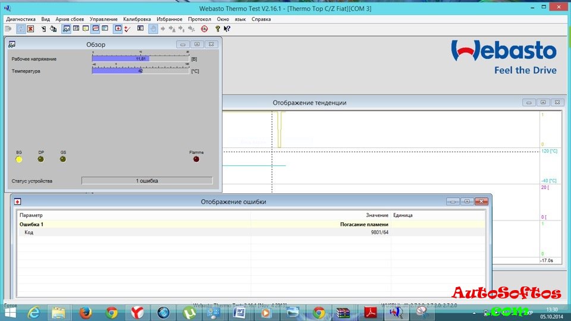Toggle the trend display toolbar icon
This screenshot has width=571, height=321.
95,29
